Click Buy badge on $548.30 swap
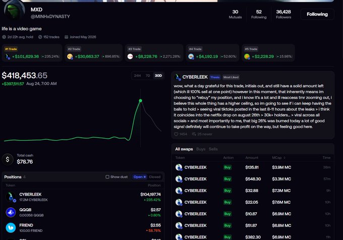 click(x=227, y=179)
